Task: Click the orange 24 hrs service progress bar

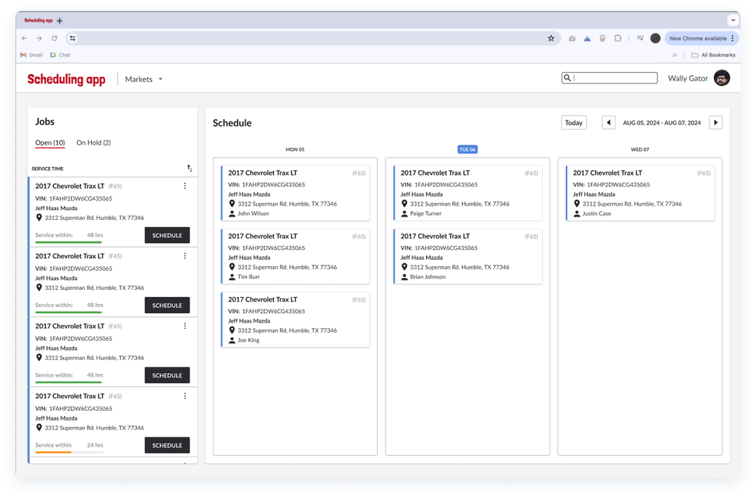Action: [54, 452]
